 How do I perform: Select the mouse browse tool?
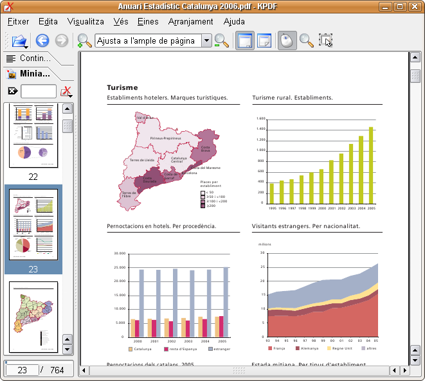pos(287,40)
